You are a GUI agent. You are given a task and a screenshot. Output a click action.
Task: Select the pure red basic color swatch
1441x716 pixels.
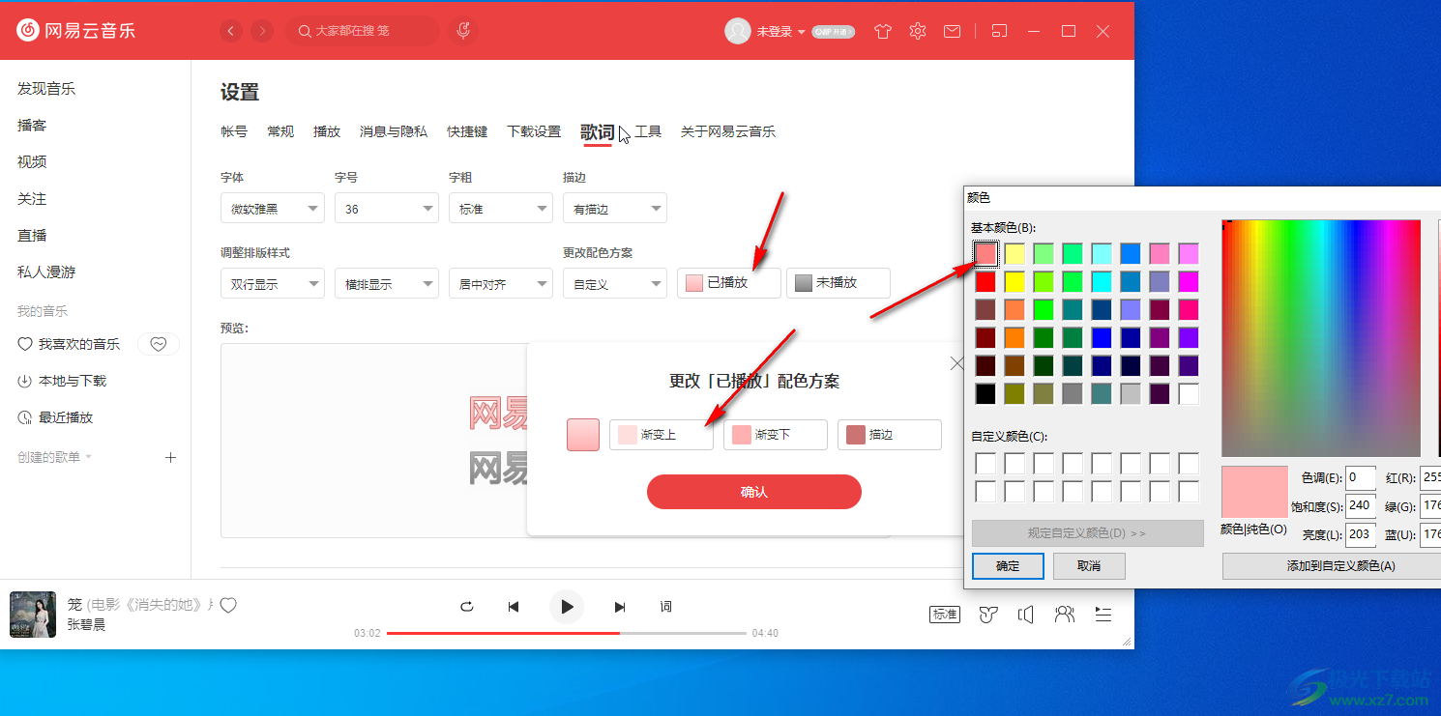click(x=985, y=281)
